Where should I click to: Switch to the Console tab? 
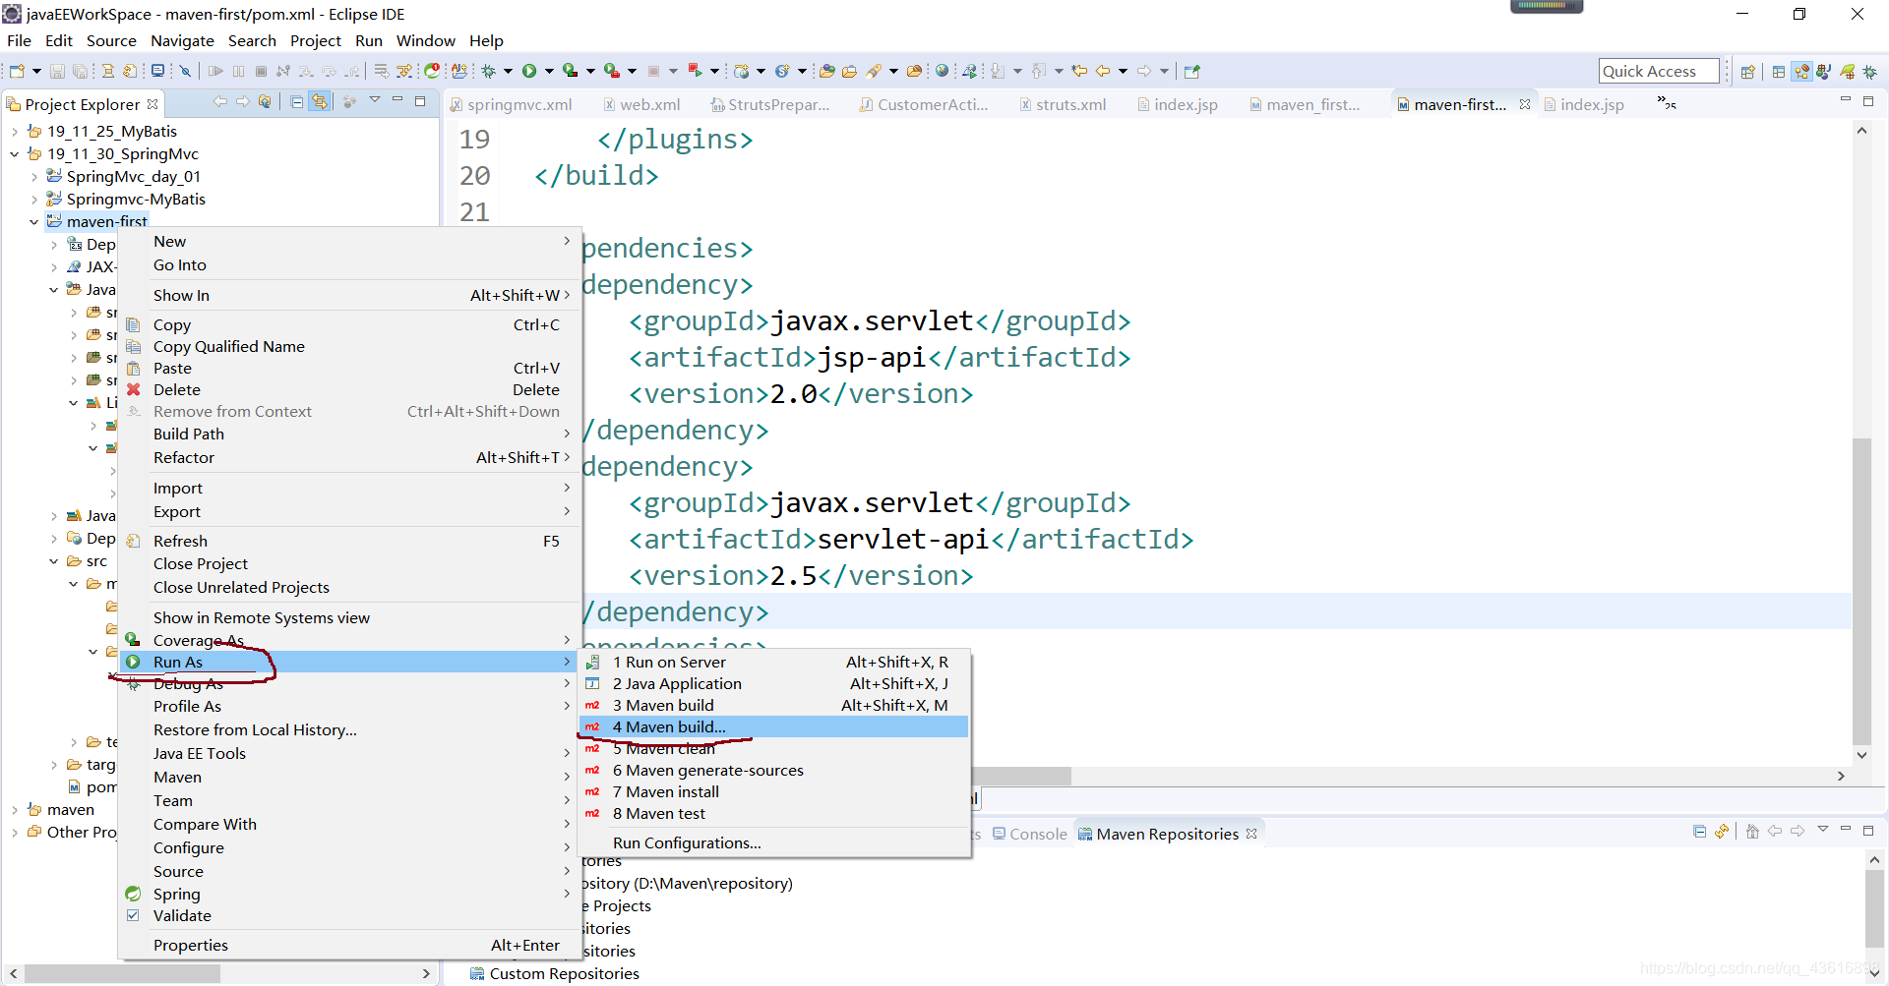pyautogui.click(x=1030, y=834)
